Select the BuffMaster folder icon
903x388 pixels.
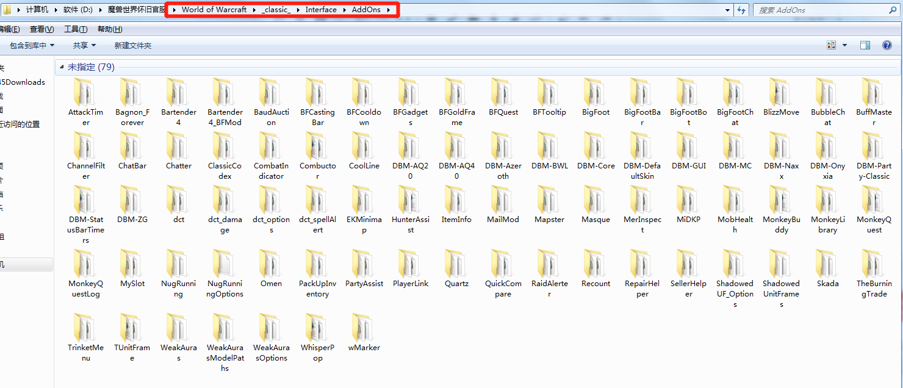(874, 92)
